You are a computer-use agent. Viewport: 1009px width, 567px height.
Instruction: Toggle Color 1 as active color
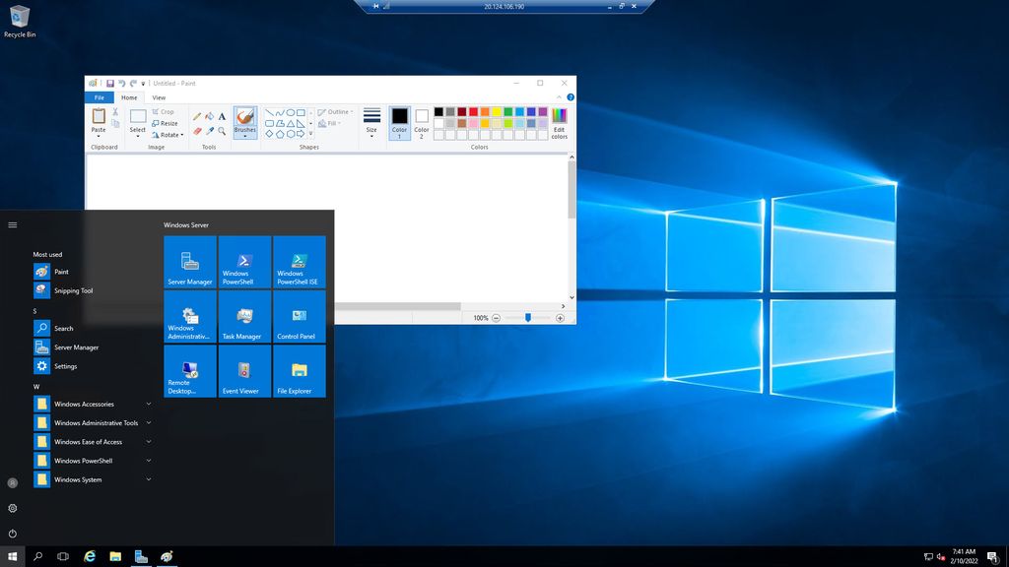click(x=400, y=121)
